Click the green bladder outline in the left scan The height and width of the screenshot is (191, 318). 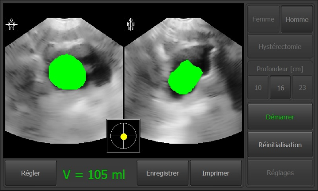click(67, 72)
